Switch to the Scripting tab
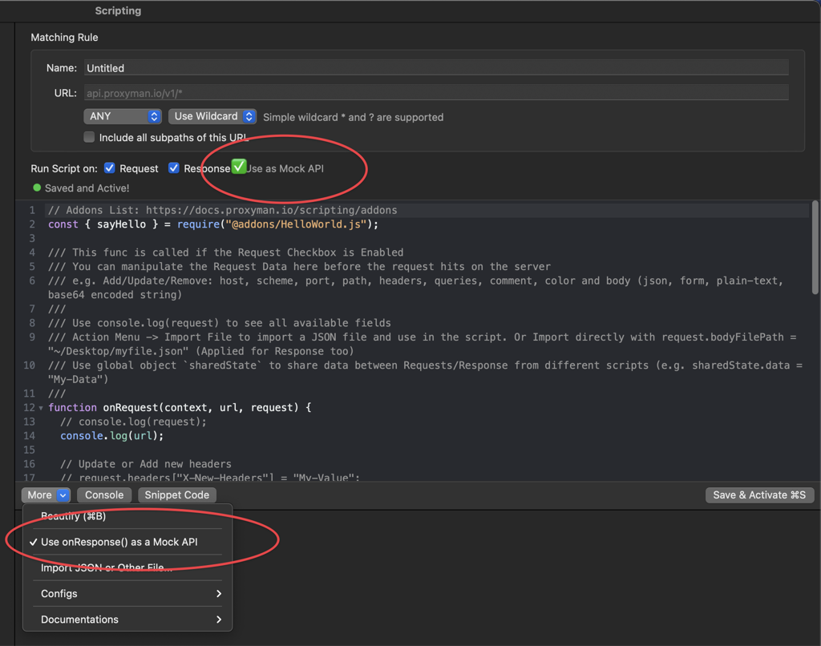 [117, 10]
